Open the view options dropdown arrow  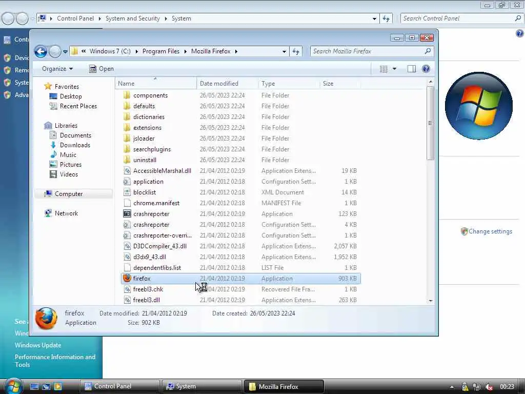pos(394,69)
